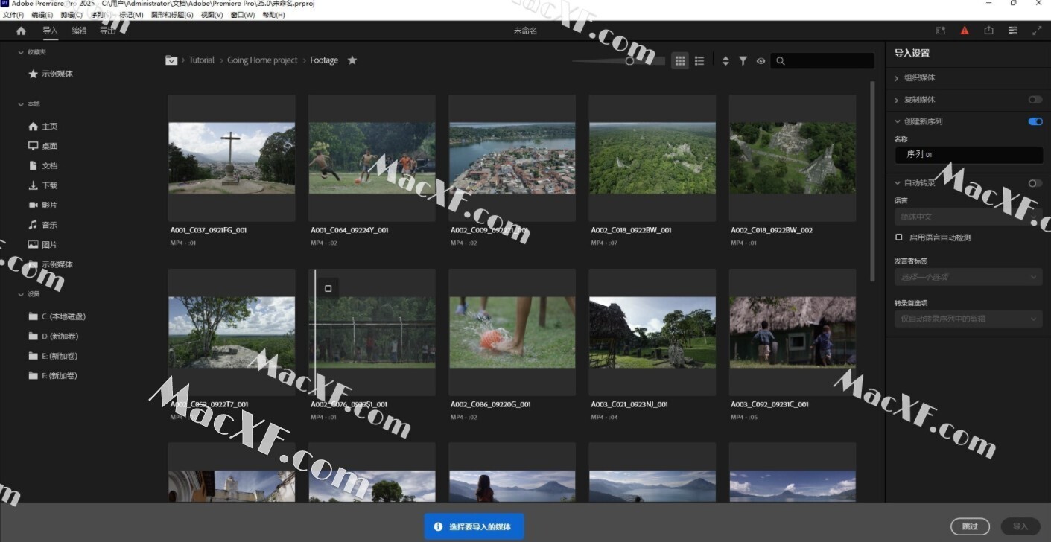
Task: Go to Tutorial in the breadcrumb
Action: 201,60
